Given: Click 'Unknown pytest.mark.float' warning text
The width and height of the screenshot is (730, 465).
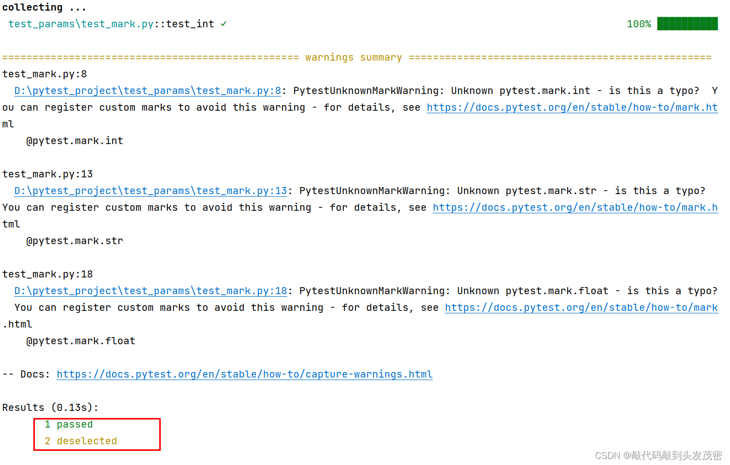Looking at the screenshot, I should [x=533, y=291].
